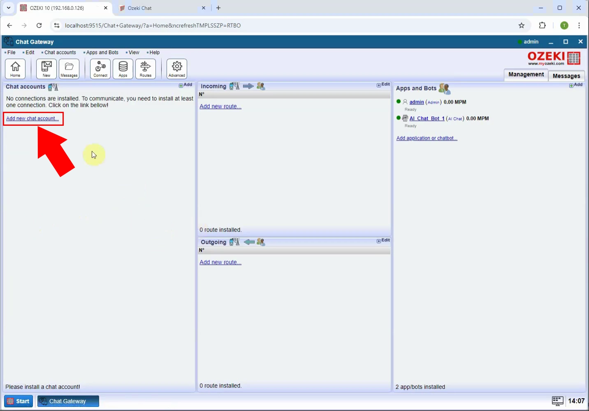Viewport: 589px width, 411px height.
Task: Click the admin user icon in Apps list
Action: click(405, 102)
